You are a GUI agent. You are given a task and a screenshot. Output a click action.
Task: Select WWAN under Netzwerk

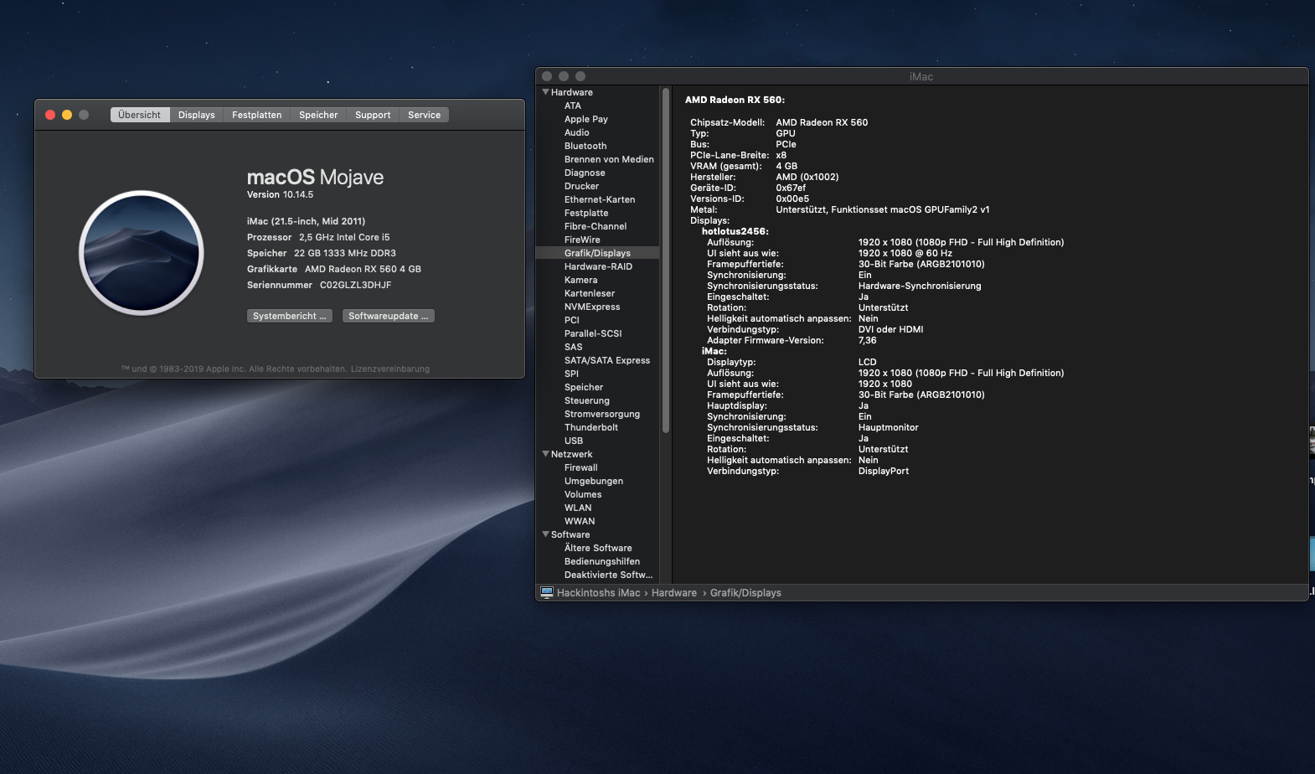[580, 521]
